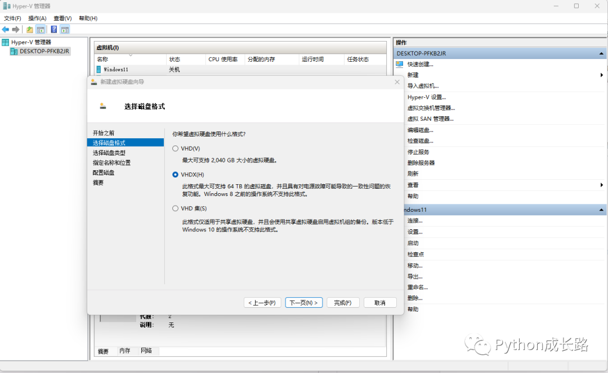Select wizard step 摘要 in sidebar
608x373 pixels.
click(98, 182)
